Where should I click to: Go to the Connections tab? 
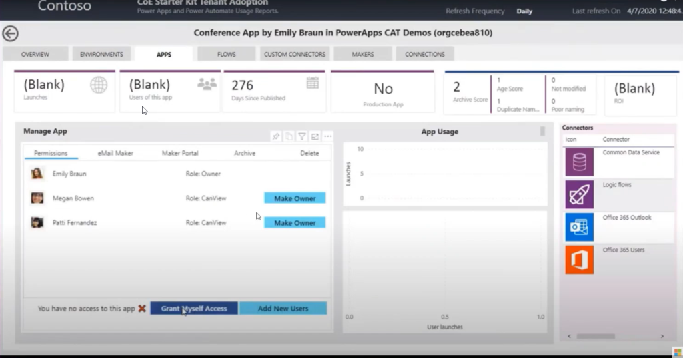(425, 55)
